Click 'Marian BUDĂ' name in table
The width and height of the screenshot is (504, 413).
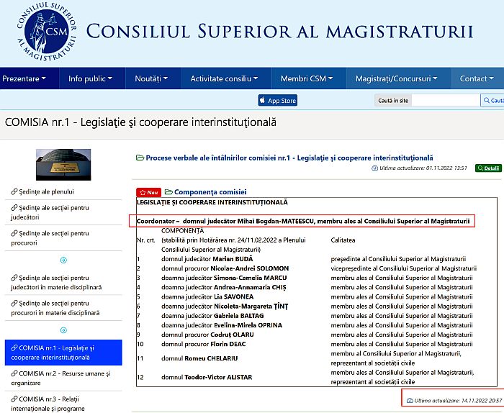coord(233,259)
